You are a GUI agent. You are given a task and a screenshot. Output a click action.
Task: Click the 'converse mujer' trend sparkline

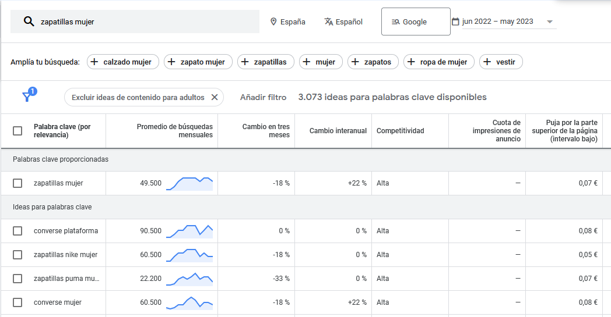tap(189, 303)
